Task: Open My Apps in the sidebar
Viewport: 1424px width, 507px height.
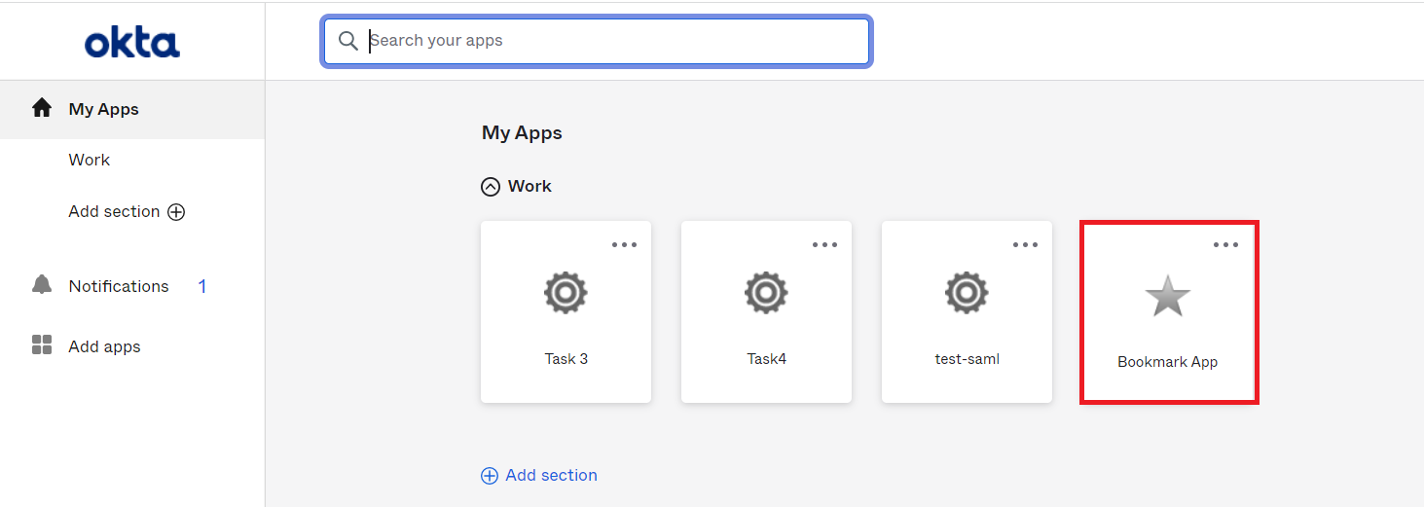Action: pos(132,109)
